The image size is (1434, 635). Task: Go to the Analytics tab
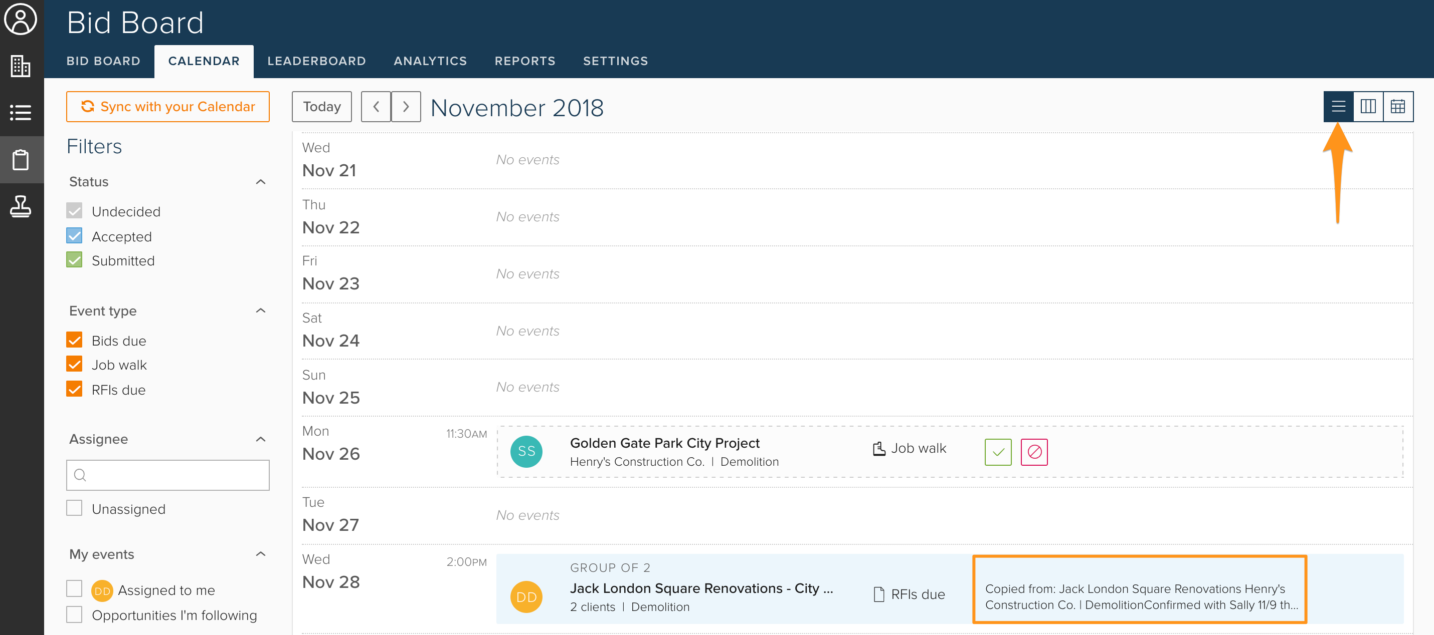[430, 61]
